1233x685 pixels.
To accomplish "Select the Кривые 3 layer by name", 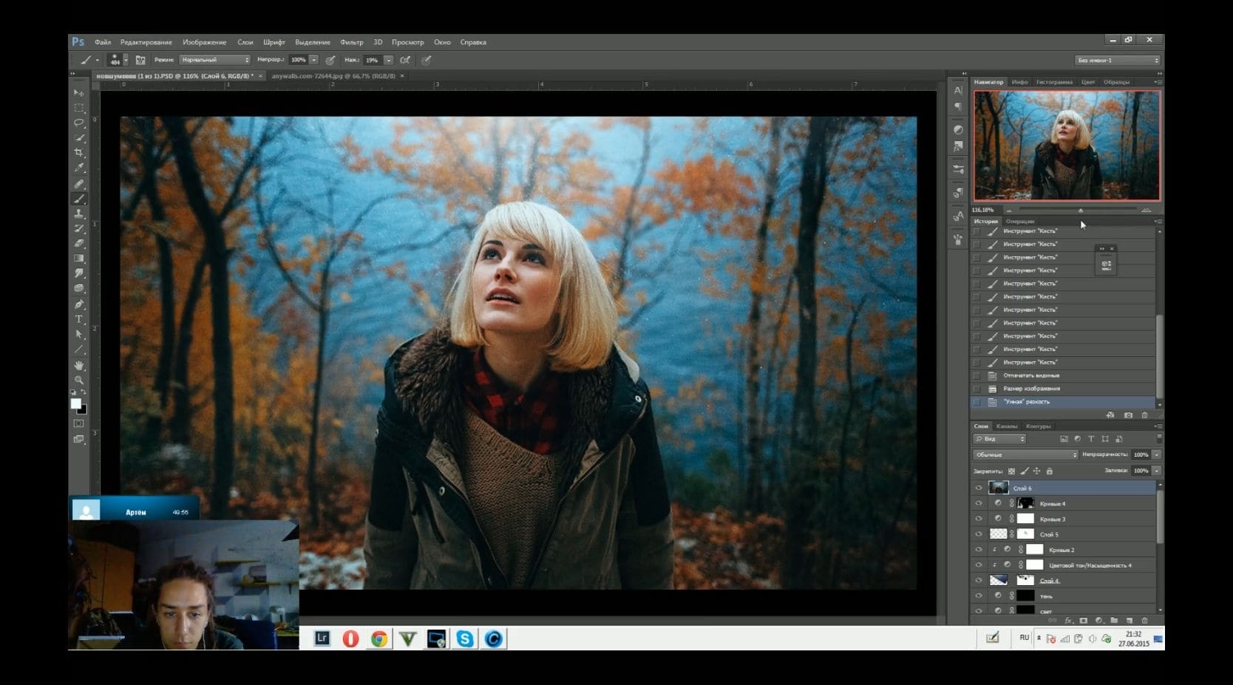I will (1053, 519).
